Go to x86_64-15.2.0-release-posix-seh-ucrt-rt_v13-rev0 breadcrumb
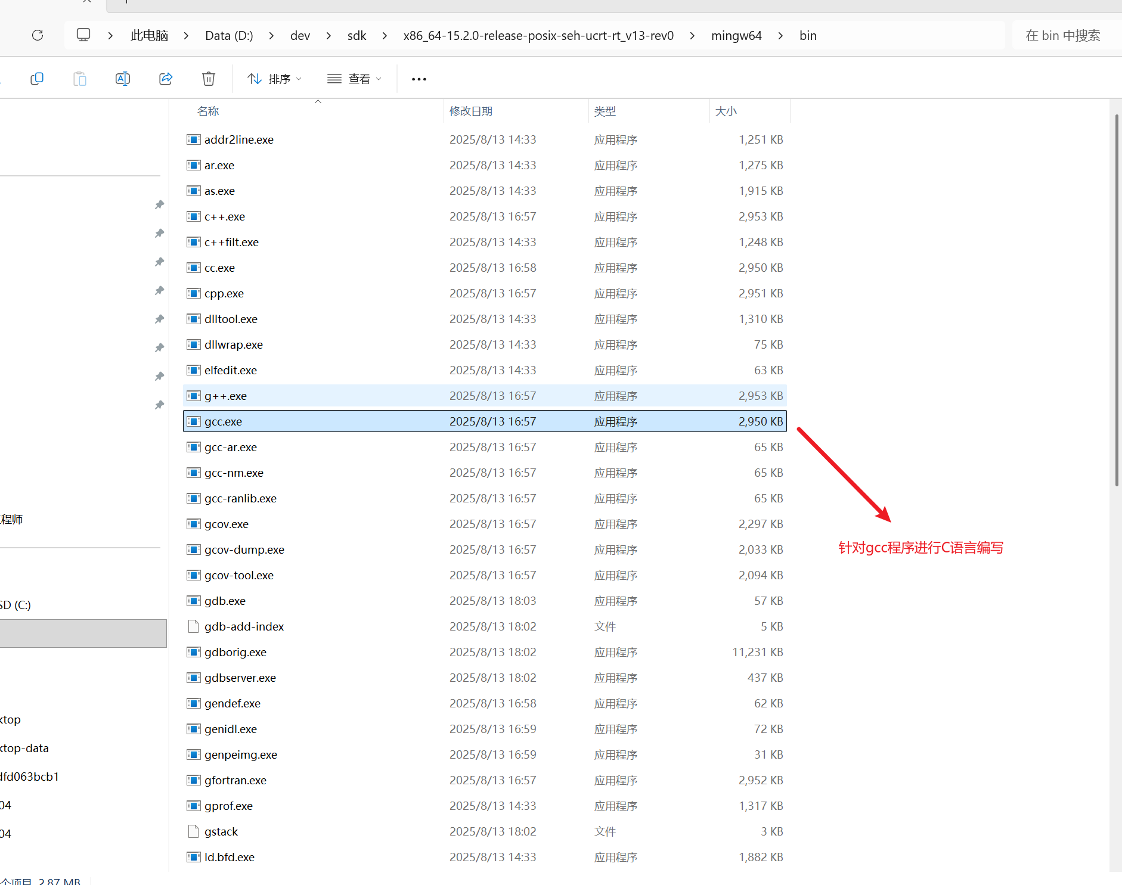This screenshot has height=885, width=1122. coord(538,36)
